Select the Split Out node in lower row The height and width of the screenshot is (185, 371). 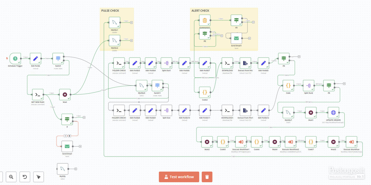166,110
